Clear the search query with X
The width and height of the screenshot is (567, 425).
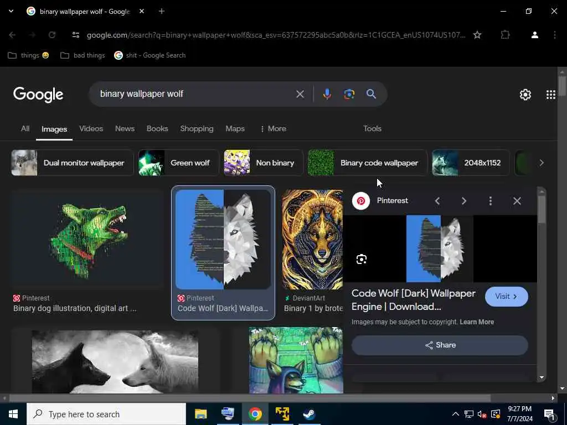click(x=300, y=94)
